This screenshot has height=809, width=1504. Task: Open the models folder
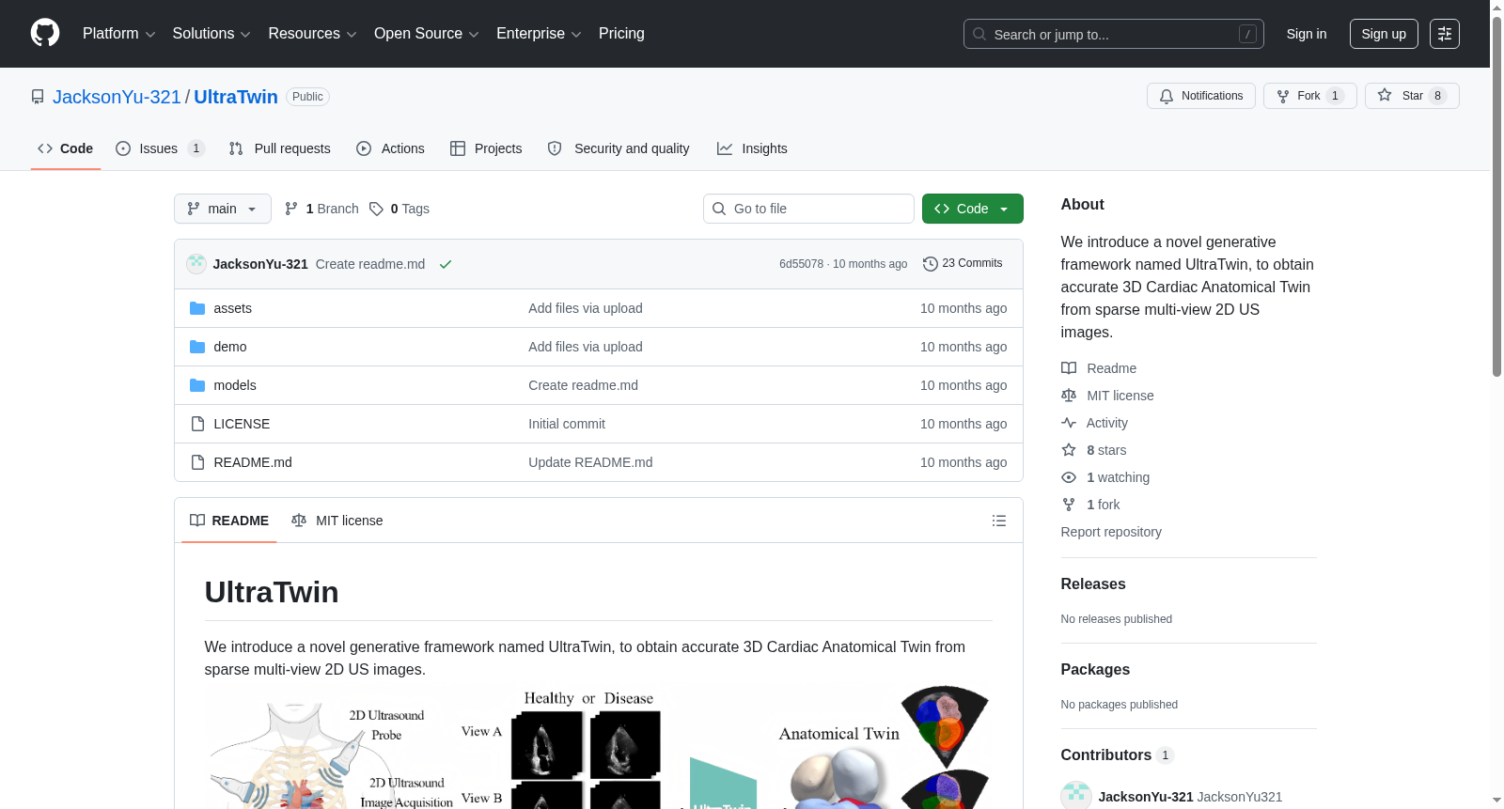(x=235, y=385)
